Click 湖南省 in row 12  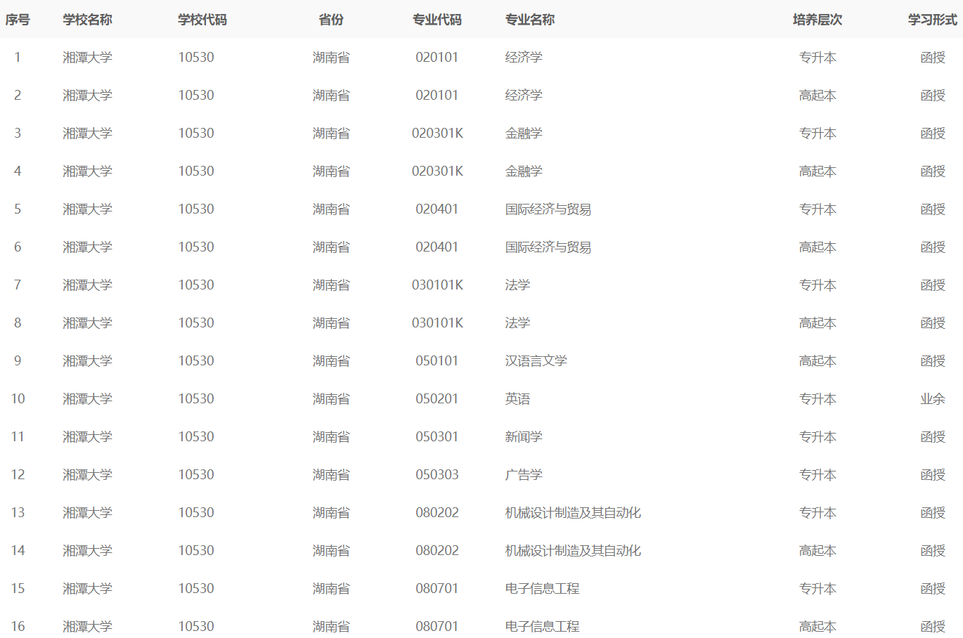pyautogui.click(x=331, y=475)
